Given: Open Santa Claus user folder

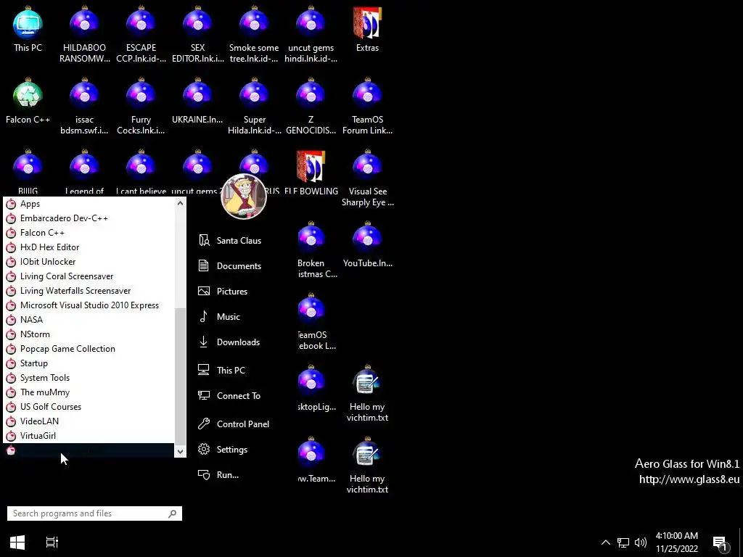Looking at the screenshot, I should (x=230, y=241).
